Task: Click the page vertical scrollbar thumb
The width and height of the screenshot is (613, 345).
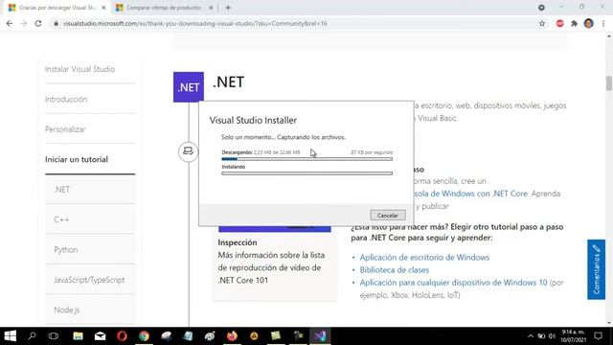Action: tap(609, 83)
